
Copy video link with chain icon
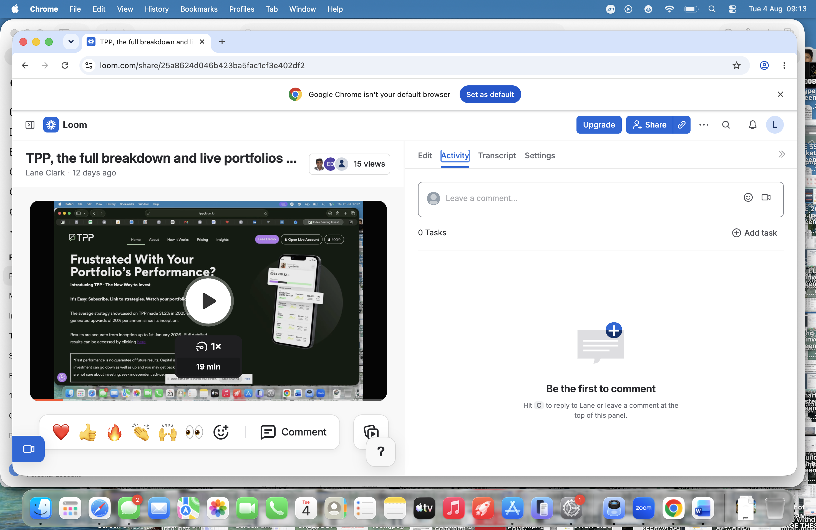[x=682, y=125]
